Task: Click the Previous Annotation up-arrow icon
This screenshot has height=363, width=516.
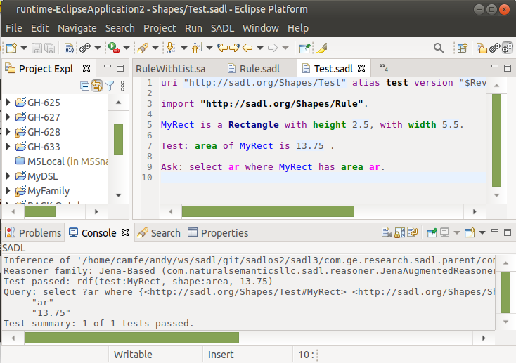Action: (x=196, y=48)
